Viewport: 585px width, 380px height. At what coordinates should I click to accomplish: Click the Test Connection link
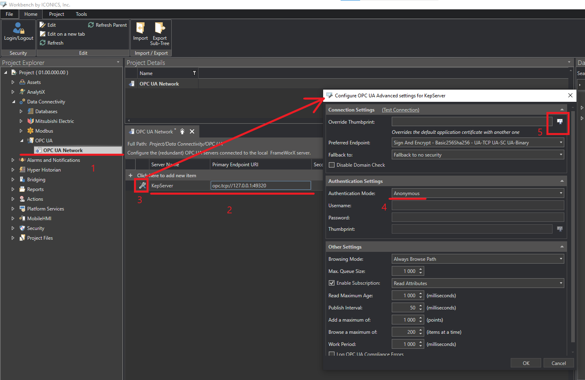point(401,110)
